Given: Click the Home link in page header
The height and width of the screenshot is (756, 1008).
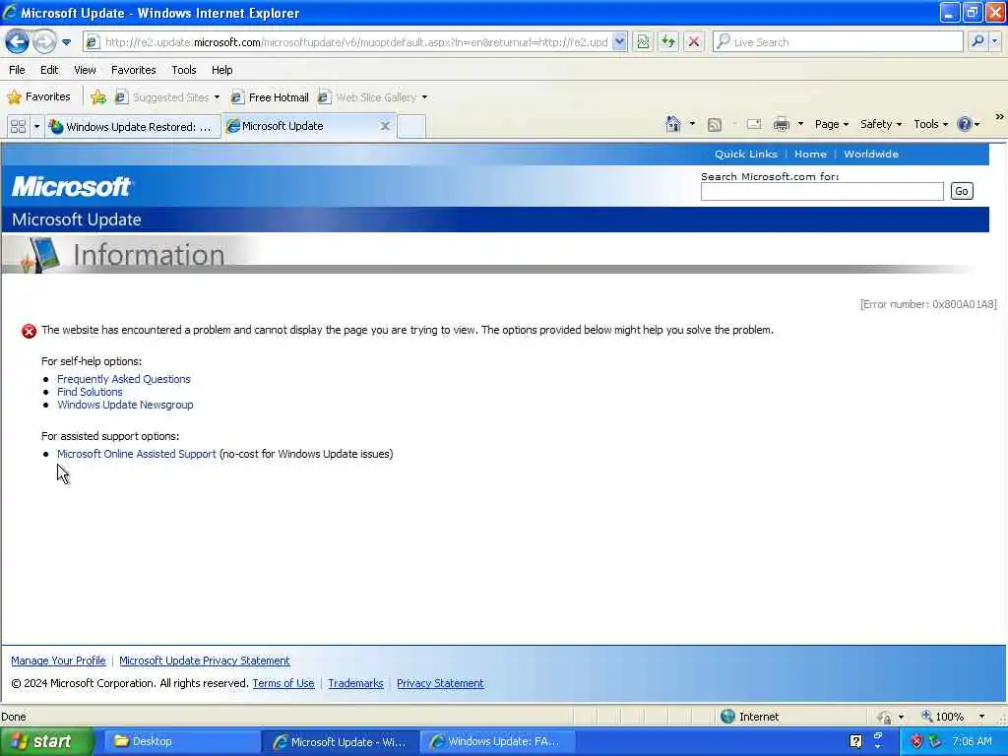Looking at the screenshot, I should pos(811,155).
